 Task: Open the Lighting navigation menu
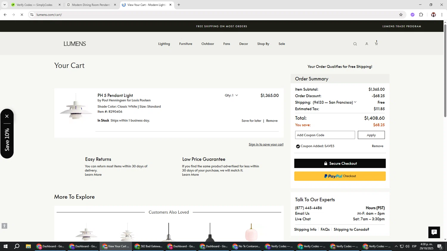[164, 44]
